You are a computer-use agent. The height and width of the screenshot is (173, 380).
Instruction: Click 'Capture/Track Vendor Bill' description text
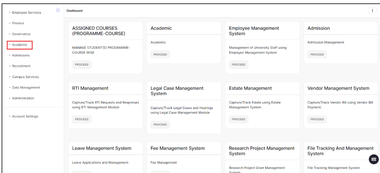340,105
